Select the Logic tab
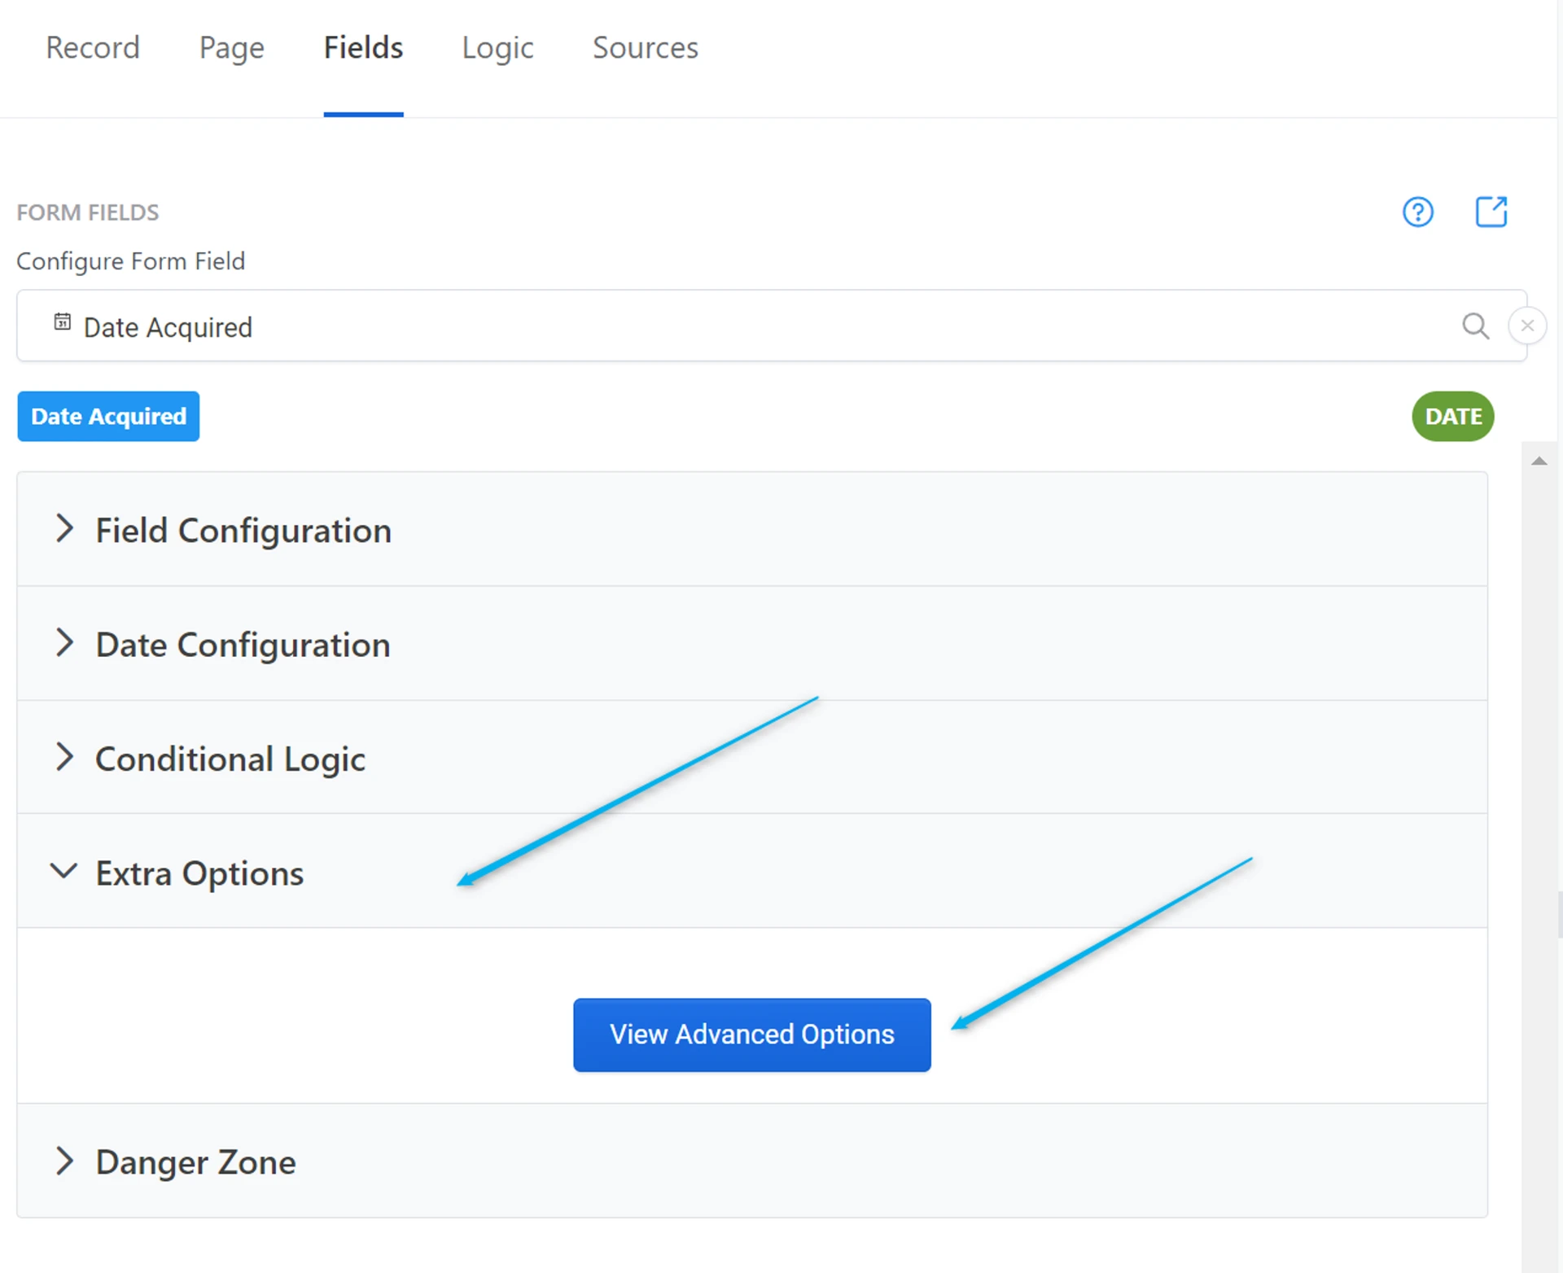The image size is (1563, 1273). click(x=497, y=48)
